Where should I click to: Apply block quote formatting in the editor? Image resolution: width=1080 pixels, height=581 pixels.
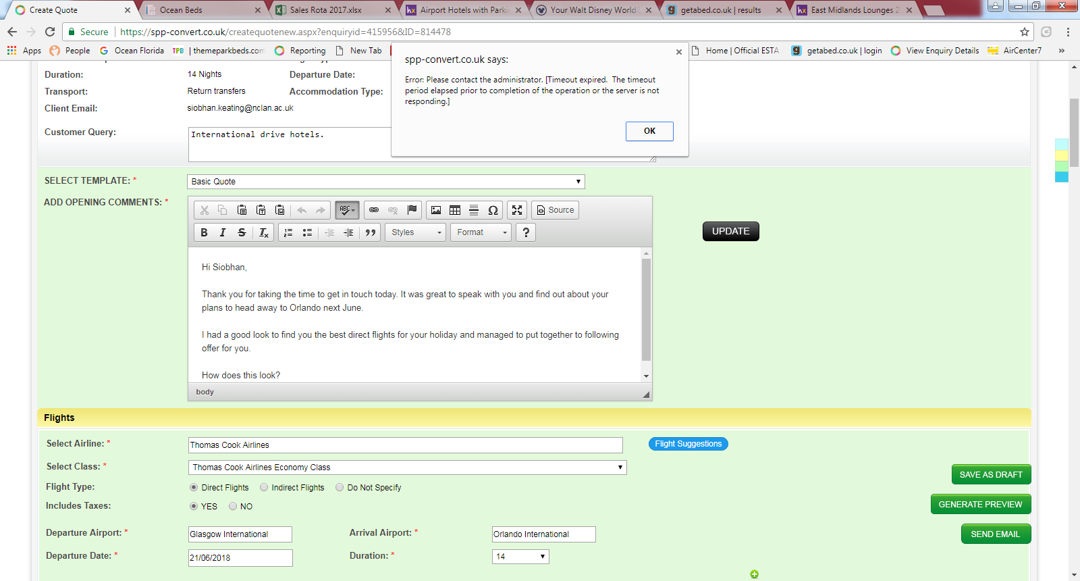pos(371,232)
